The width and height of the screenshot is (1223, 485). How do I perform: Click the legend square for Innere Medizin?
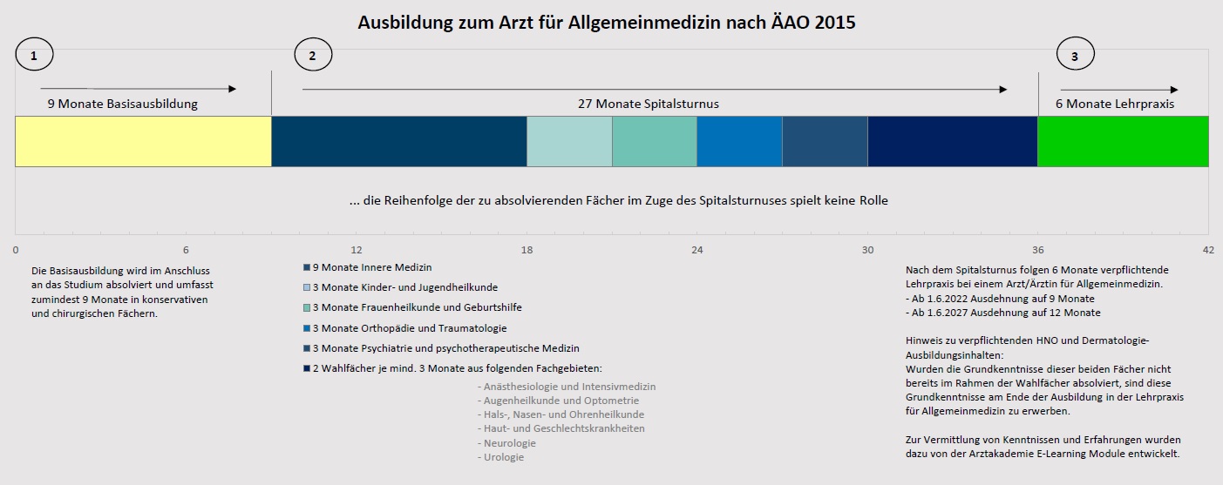(306, 267)
